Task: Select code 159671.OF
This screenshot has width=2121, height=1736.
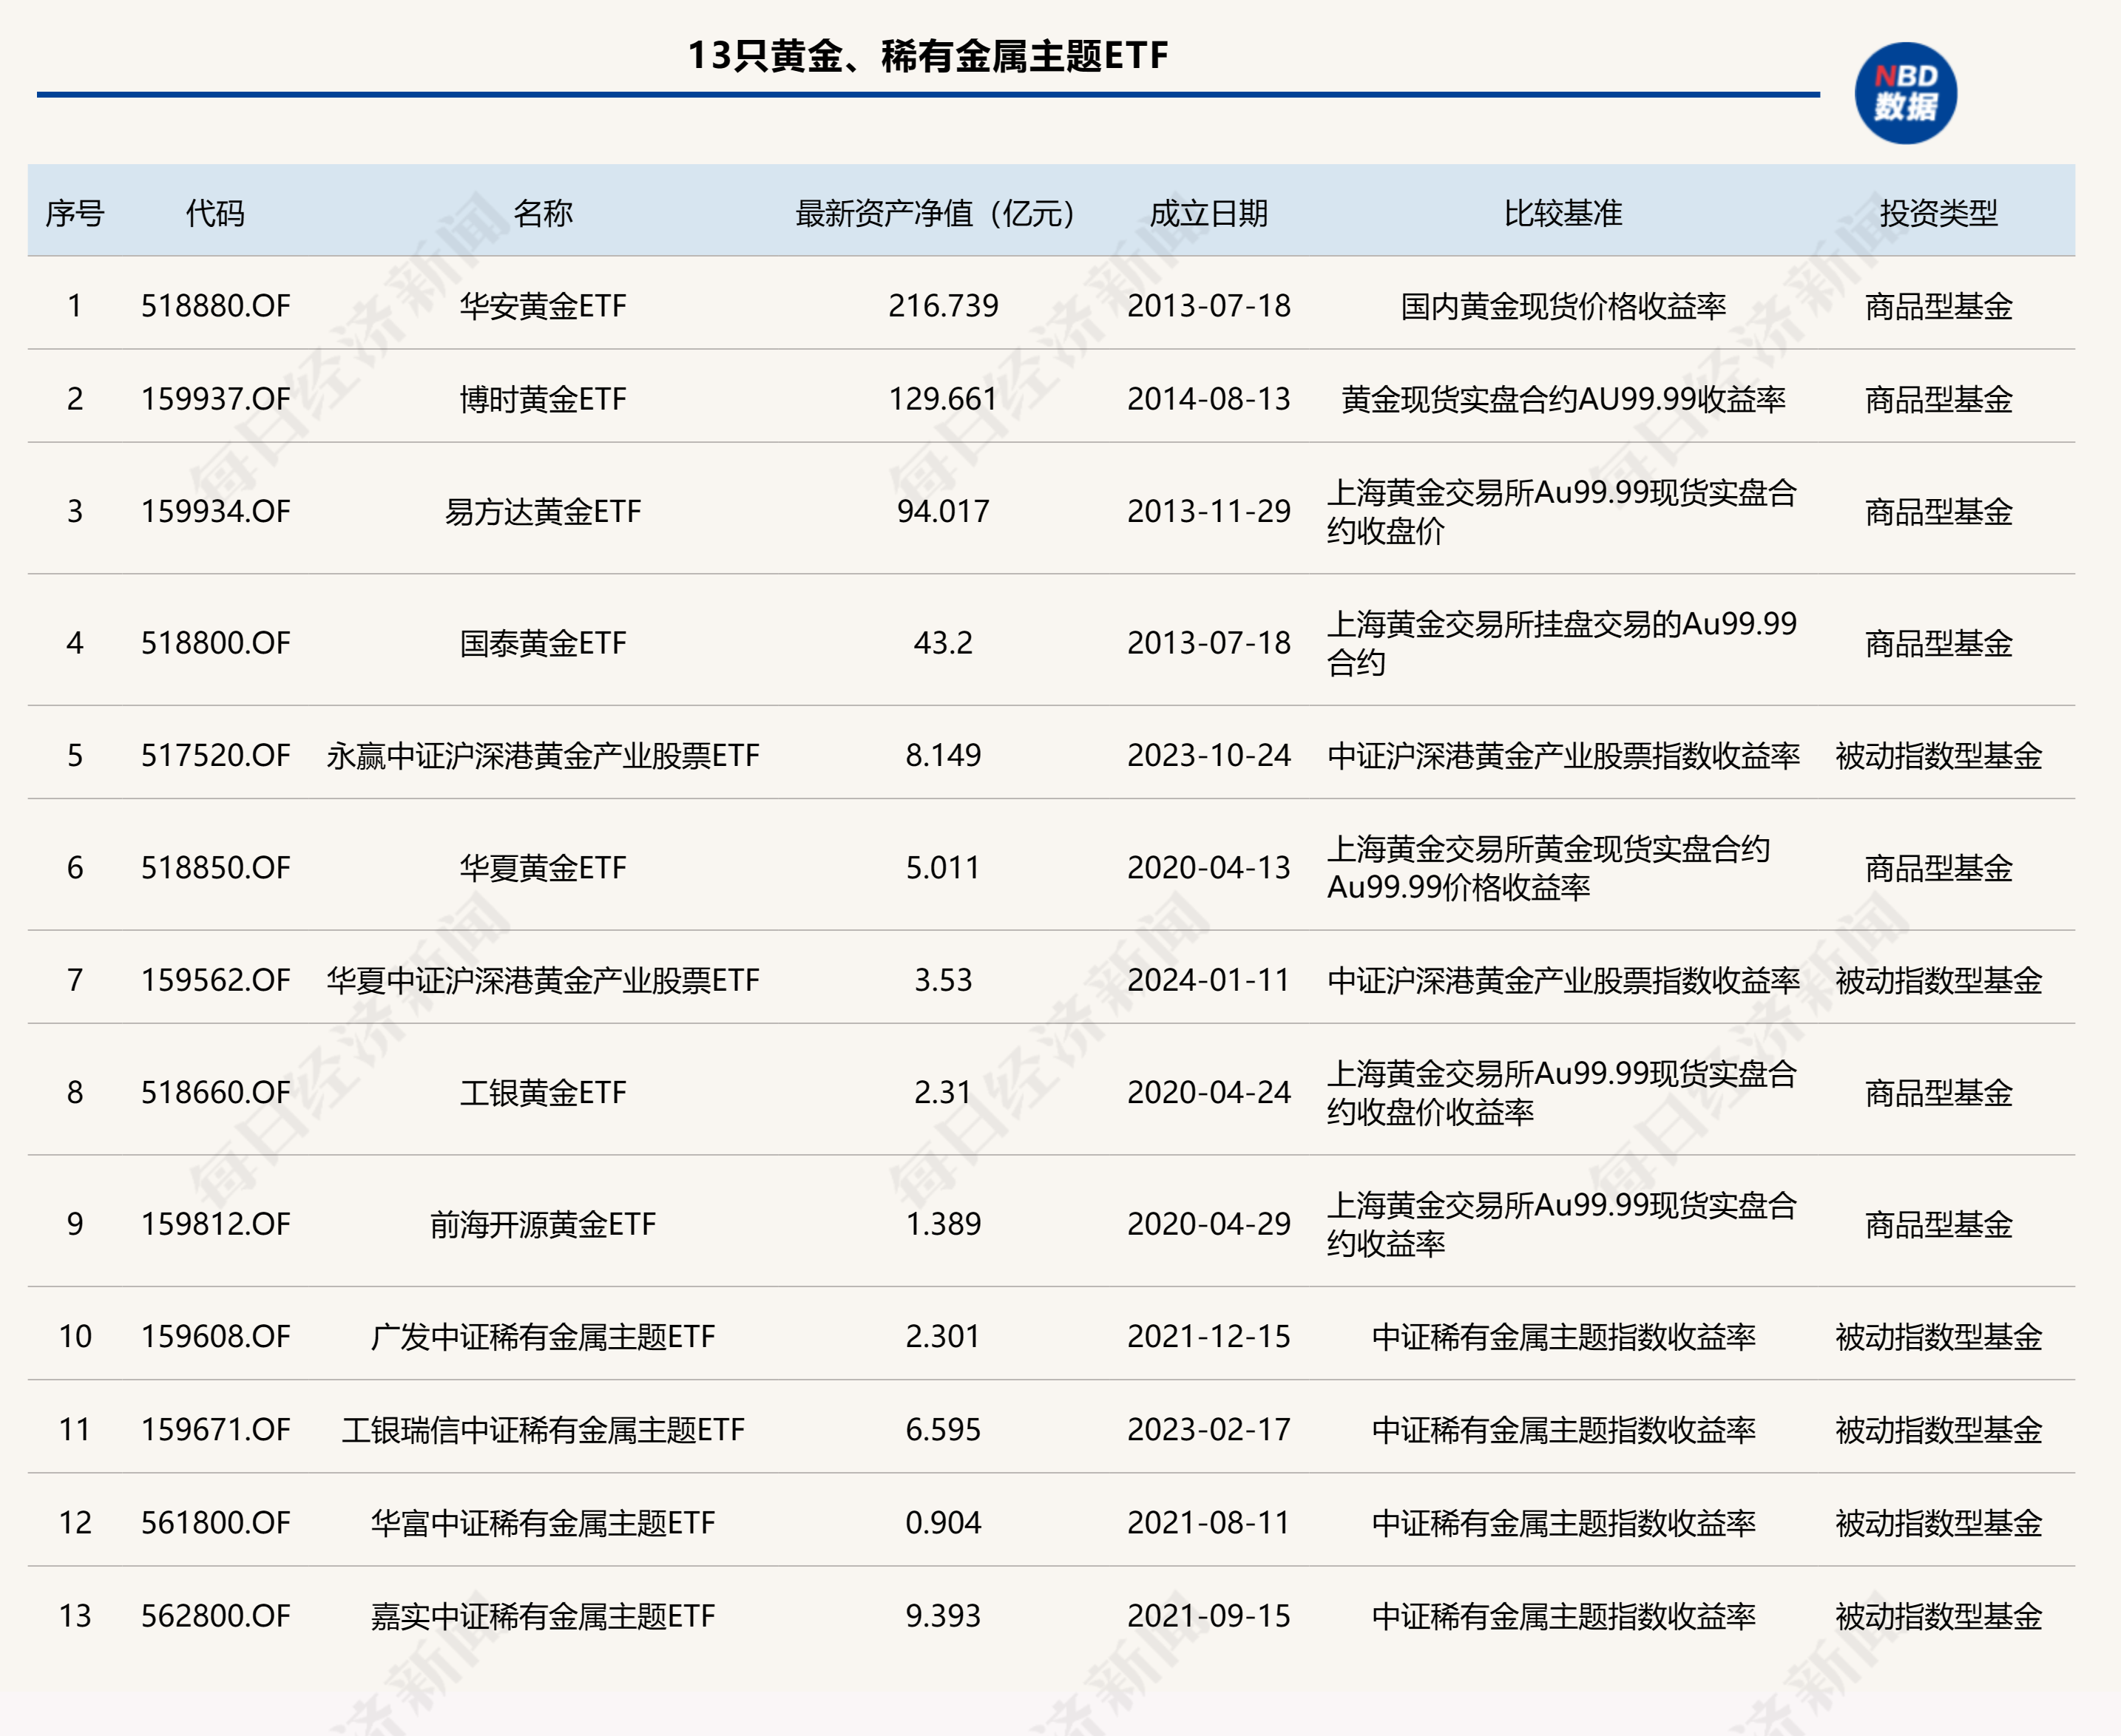Action: 216,1429
